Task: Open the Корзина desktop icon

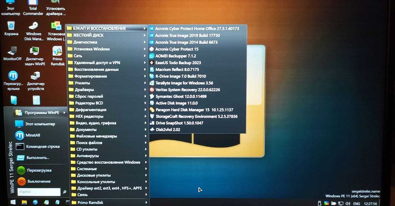Action: (x=11, y=28)
